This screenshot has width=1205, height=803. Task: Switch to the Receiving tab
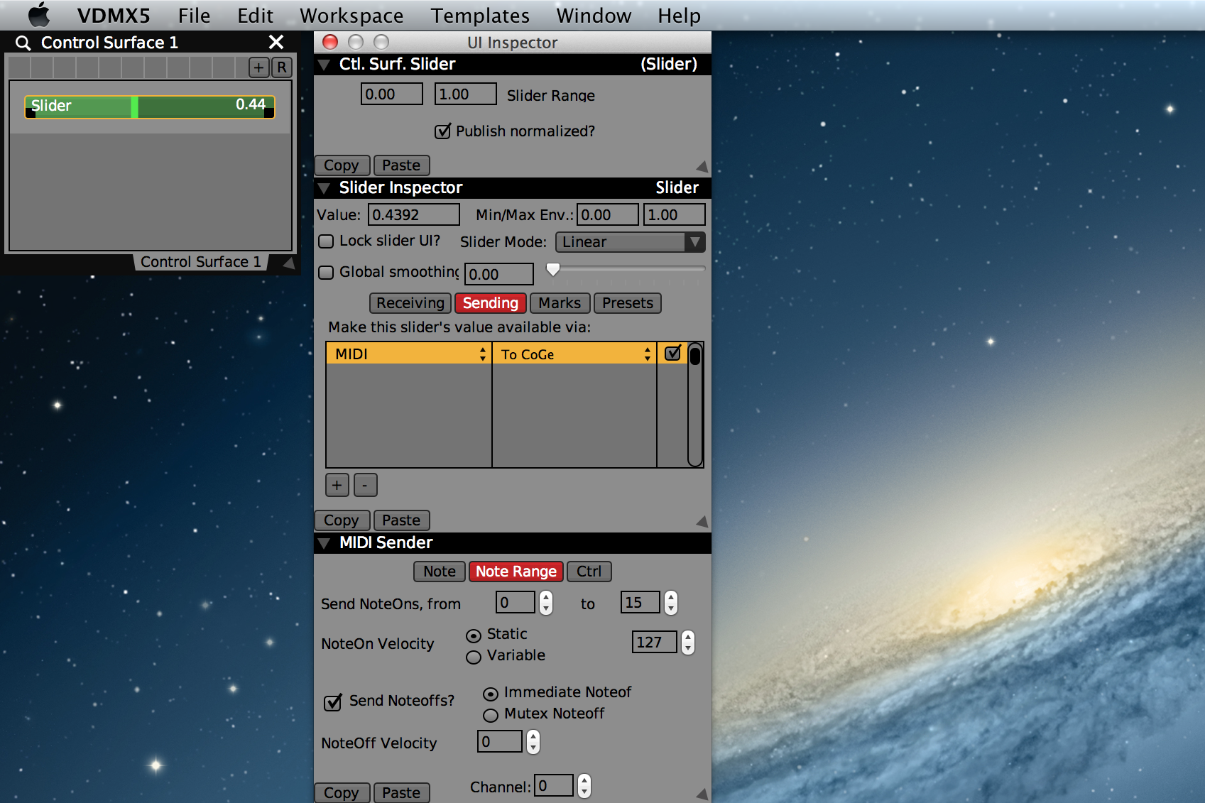pos(410,303)
